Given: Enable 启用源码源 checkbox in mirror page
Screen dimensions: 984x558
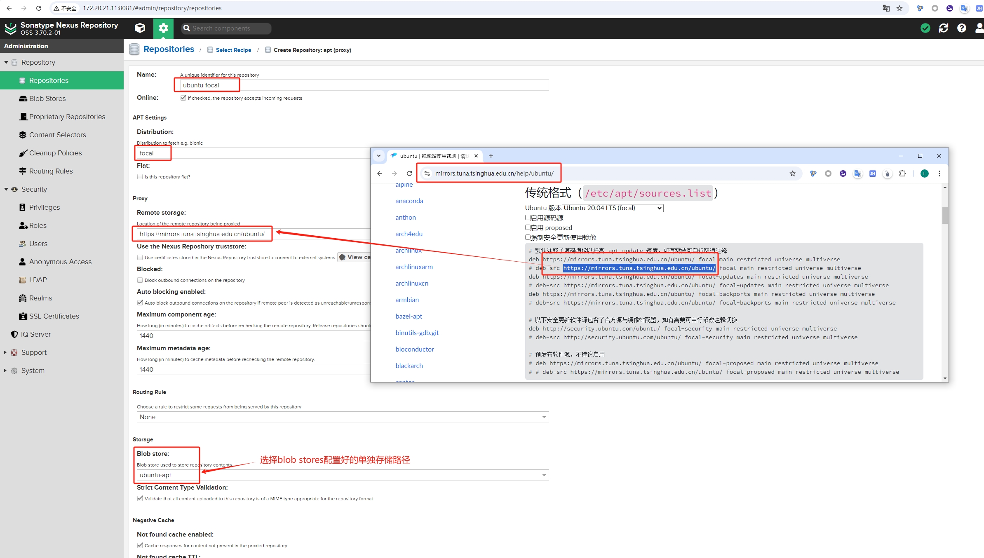Looking at the screenshot, I should point(528,218).
